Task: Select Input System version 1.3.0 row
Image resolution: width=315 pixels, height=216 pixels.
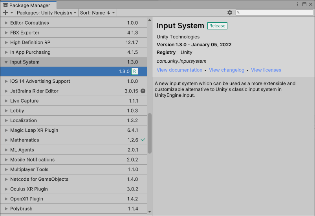Action: (73, 71)
